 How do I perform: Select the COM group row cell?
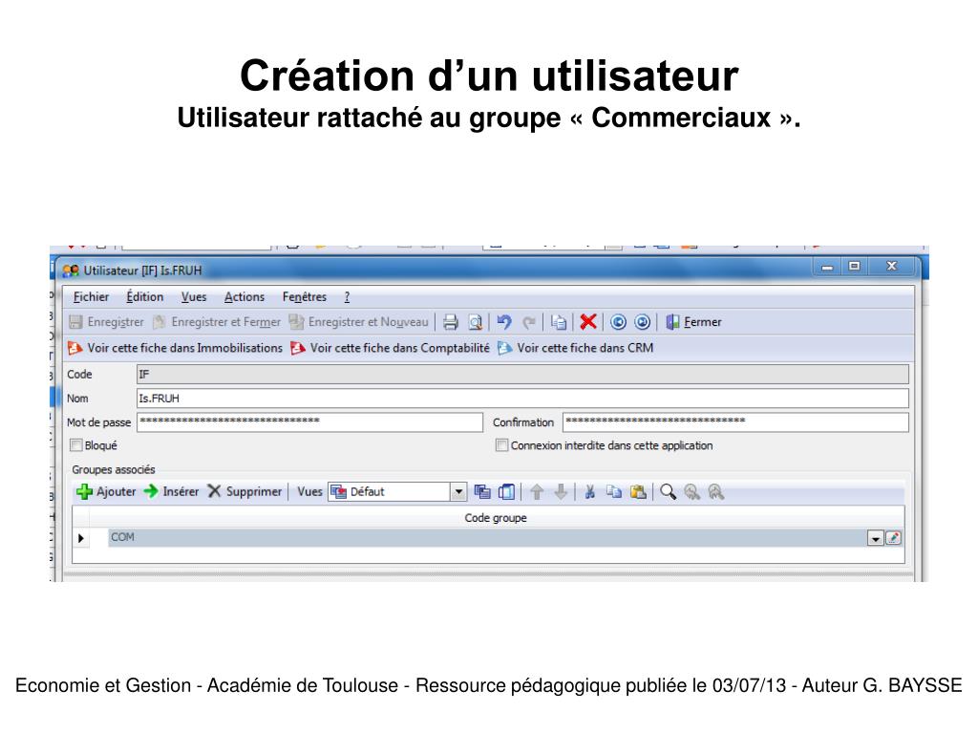pos(486,537)
